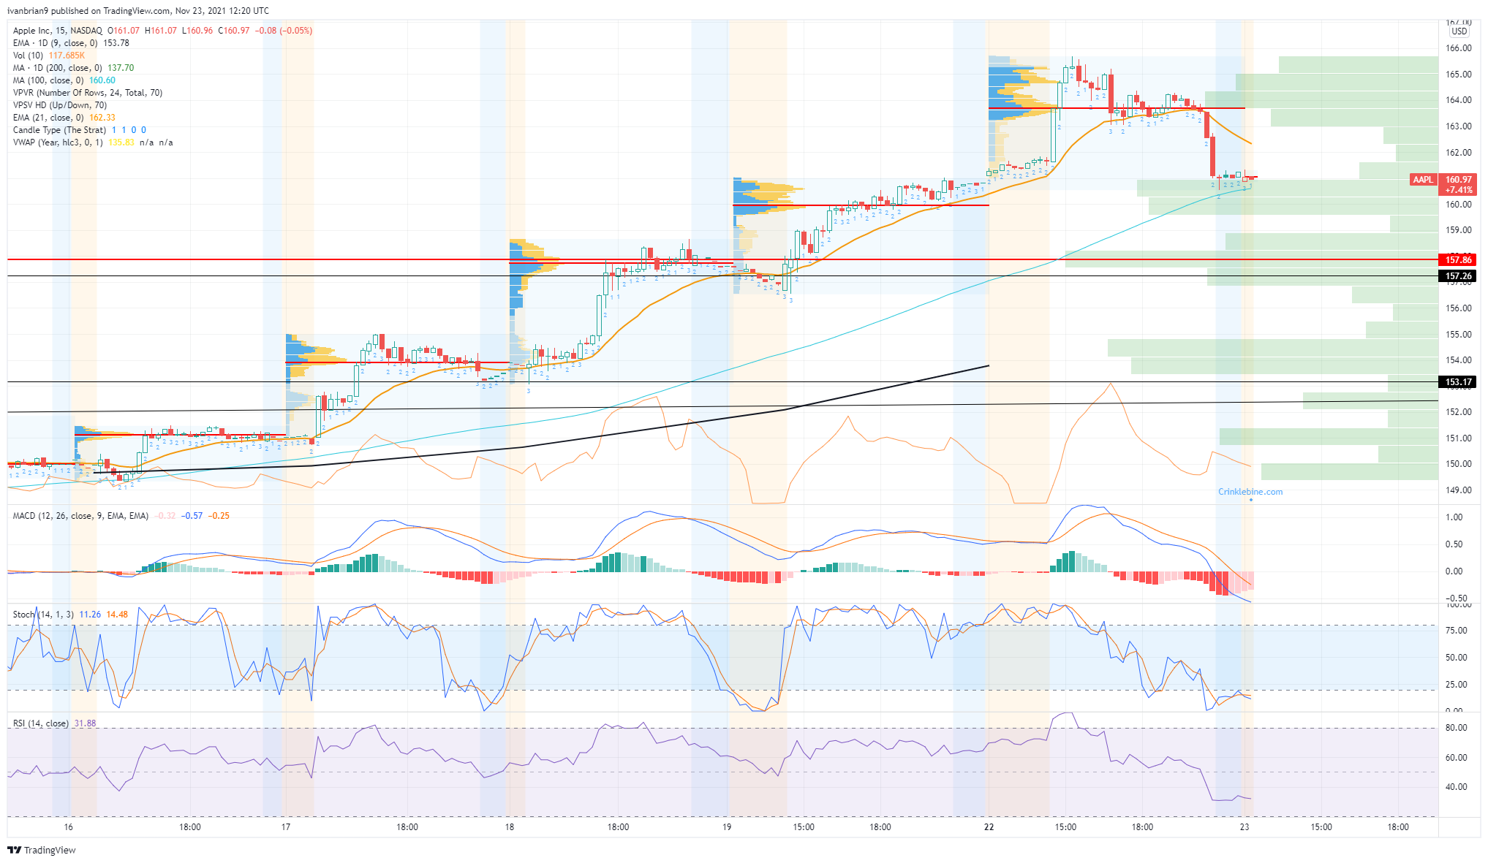Click the published-by ivanbrian9 header text
The height and width of the screenshot is (863, 1488).
[x=137, y=11]
